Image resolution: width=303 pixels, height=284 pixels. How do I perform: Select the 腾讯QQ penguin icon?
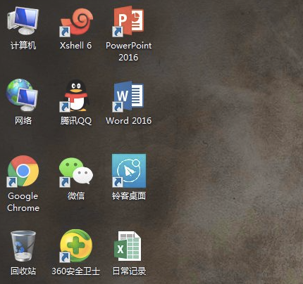pyautogui.click(x=75, y=96)
